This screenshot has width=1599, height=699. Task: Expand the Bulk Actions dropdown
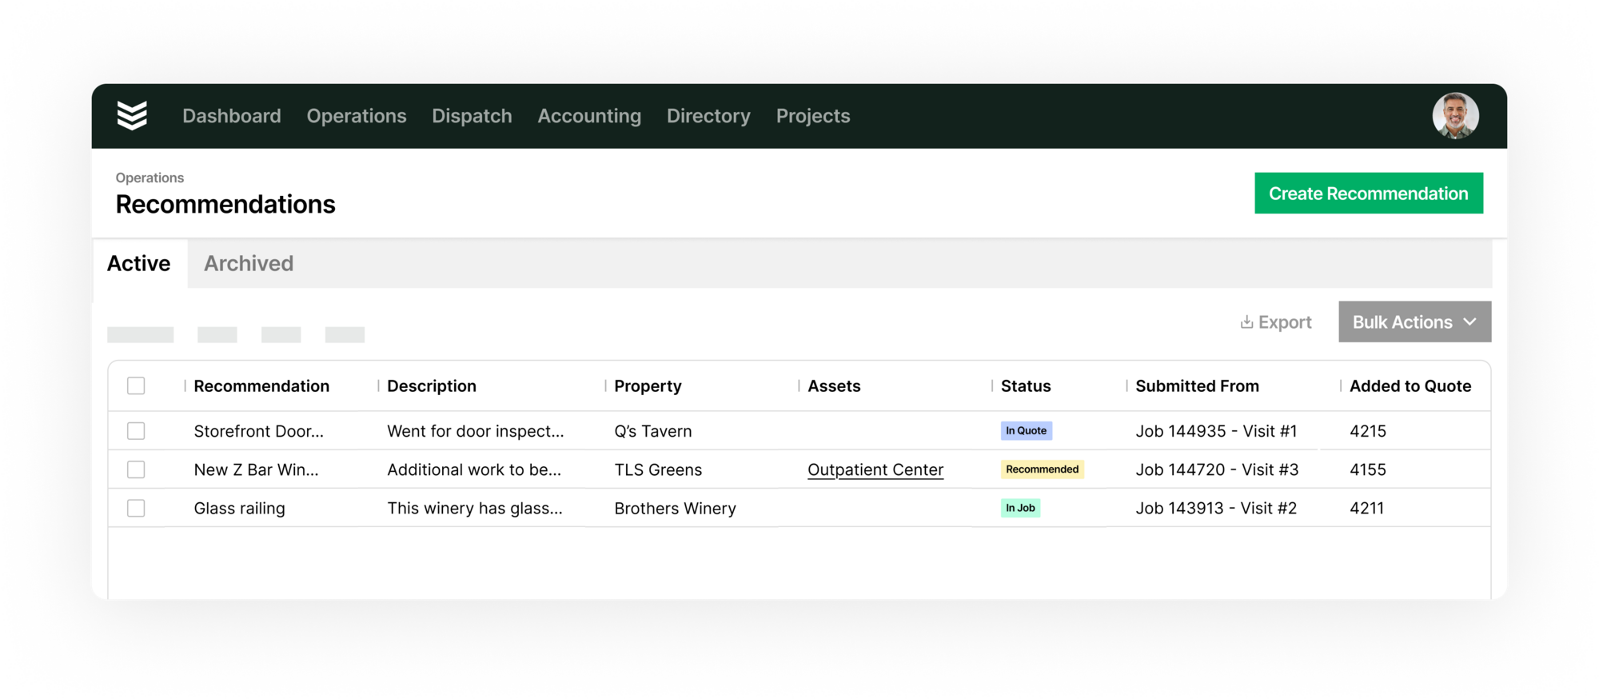(x=1414, y=322)
